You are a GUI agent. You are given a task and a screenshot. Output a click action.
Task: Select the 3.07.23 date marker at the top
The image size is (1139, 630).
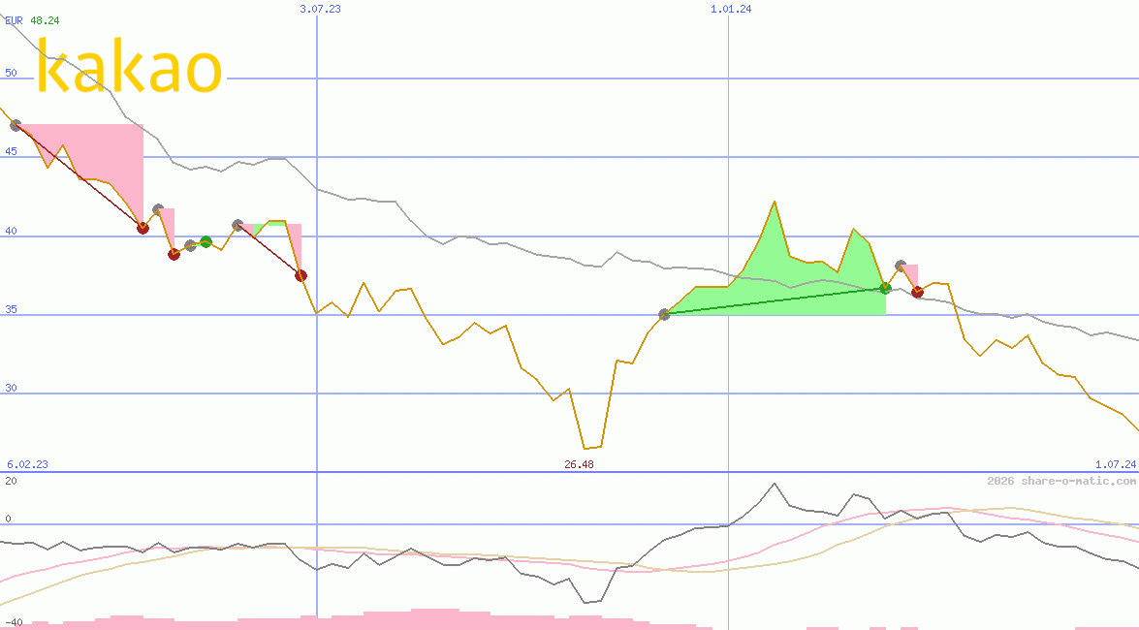click(320, 9)
